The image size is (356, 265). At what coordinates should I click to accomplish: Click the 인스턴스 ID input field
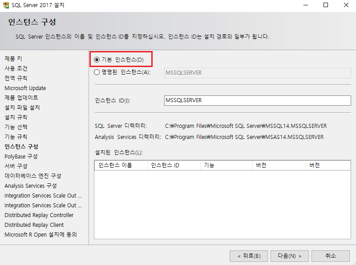[x=258, y=100]
